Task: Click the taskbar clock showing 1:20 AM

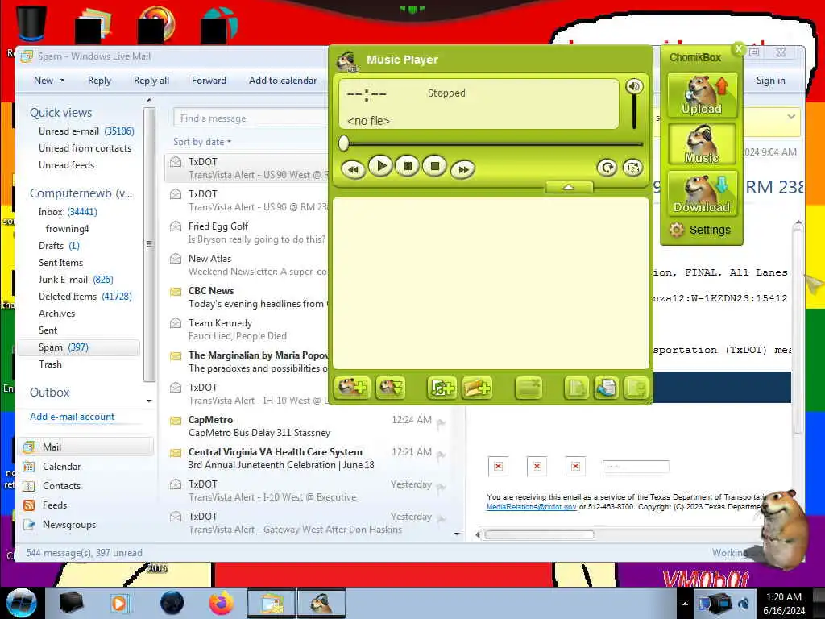Action: coord(784,604)
